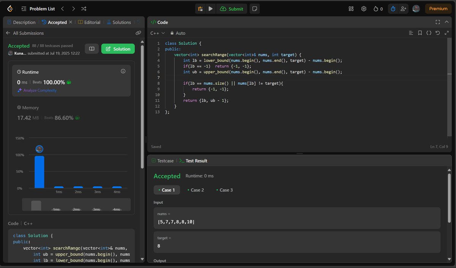Submit the solution

(x=231, y=9)
